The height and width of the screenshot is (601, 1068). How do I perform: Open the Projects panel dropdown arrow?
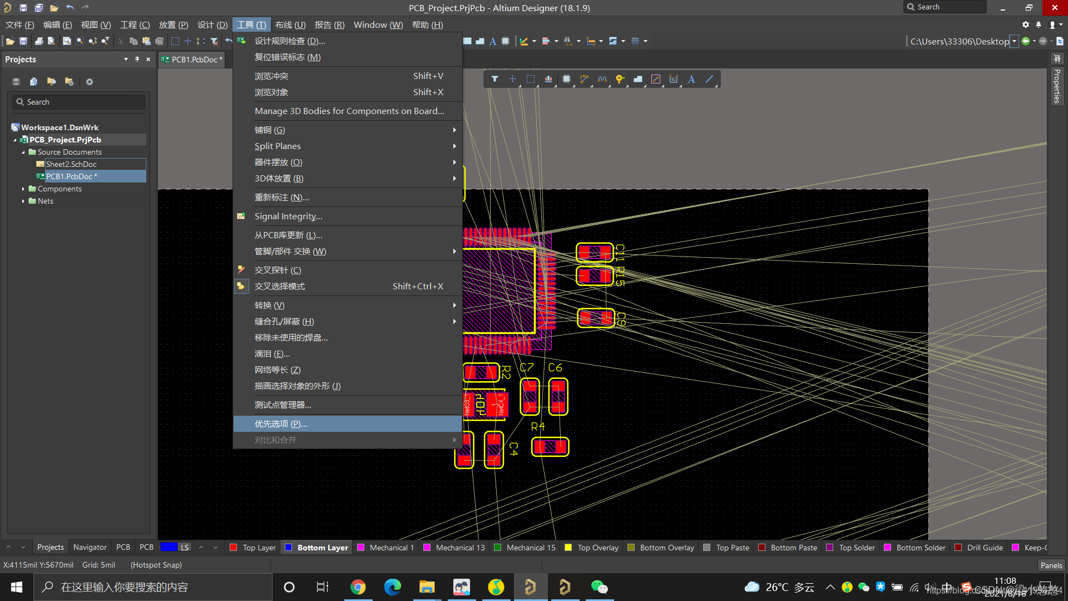pos(126,60)
